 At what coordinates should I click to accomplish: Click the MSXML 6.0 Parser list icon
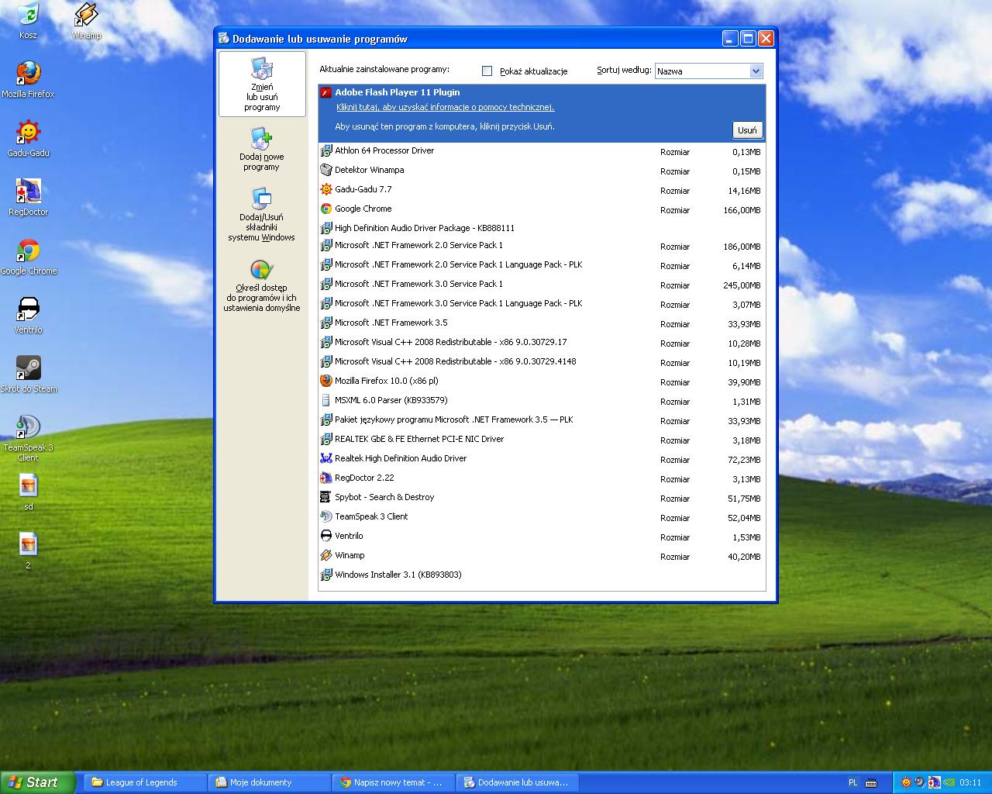326,400
